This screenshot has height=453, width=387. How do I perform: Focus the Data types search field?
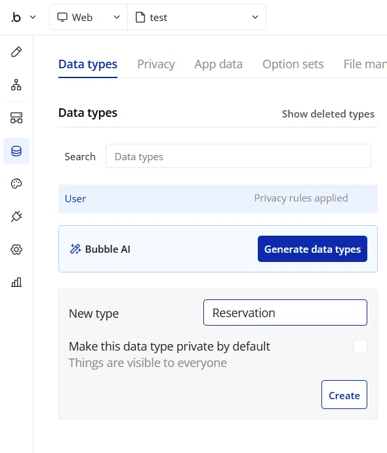(238, 156)
